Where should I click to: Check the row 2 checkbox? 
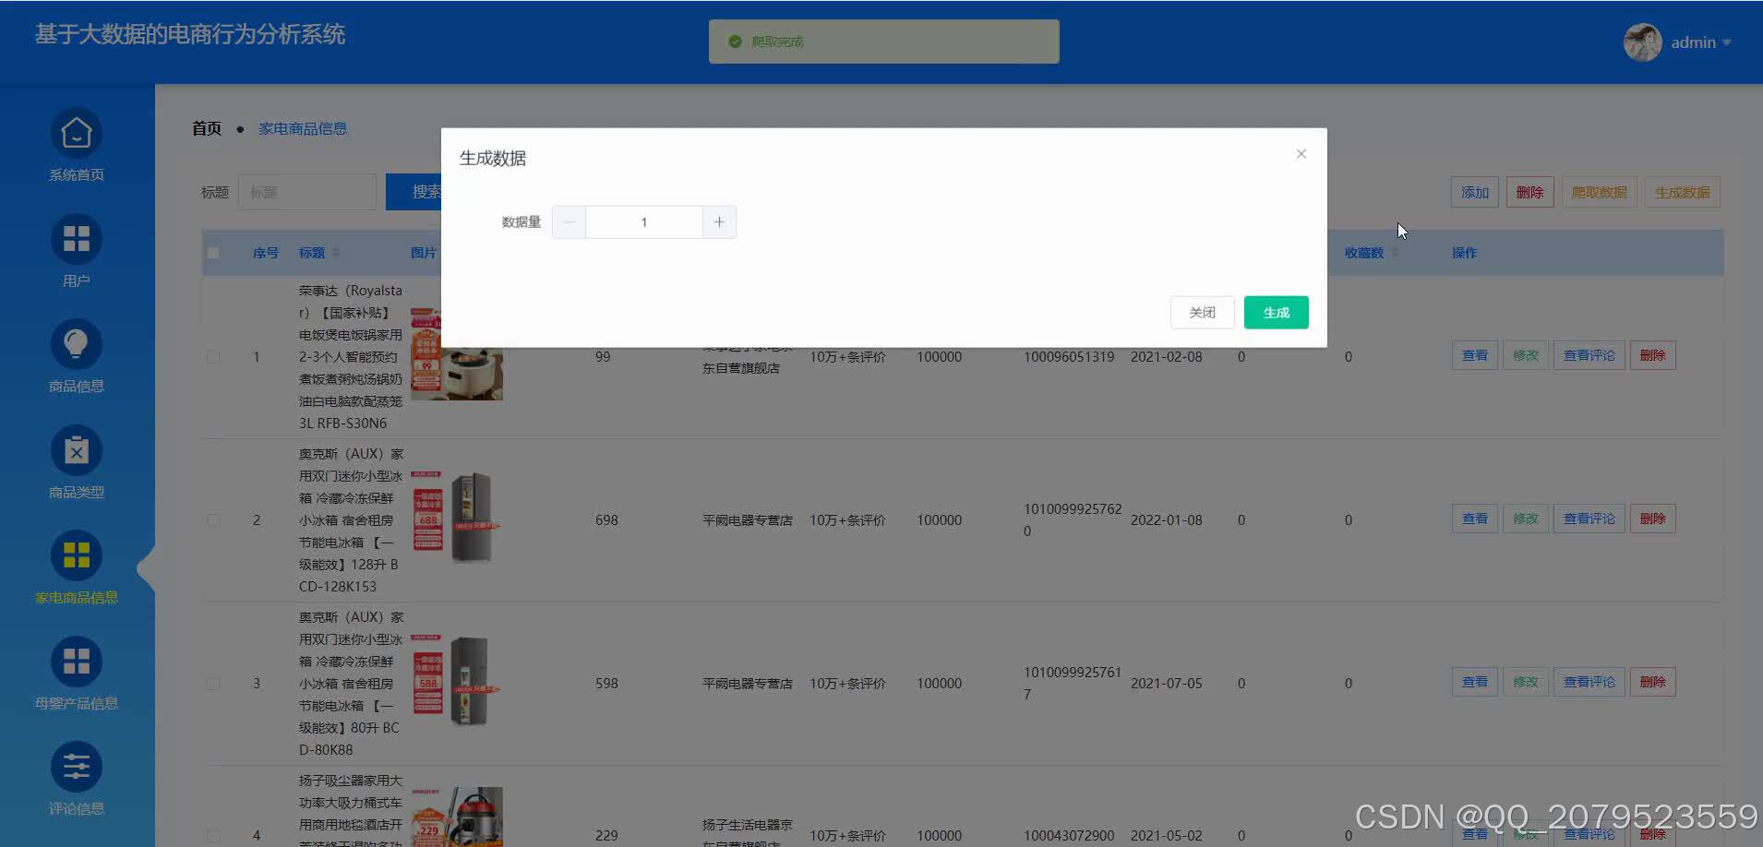pos(213,520)
